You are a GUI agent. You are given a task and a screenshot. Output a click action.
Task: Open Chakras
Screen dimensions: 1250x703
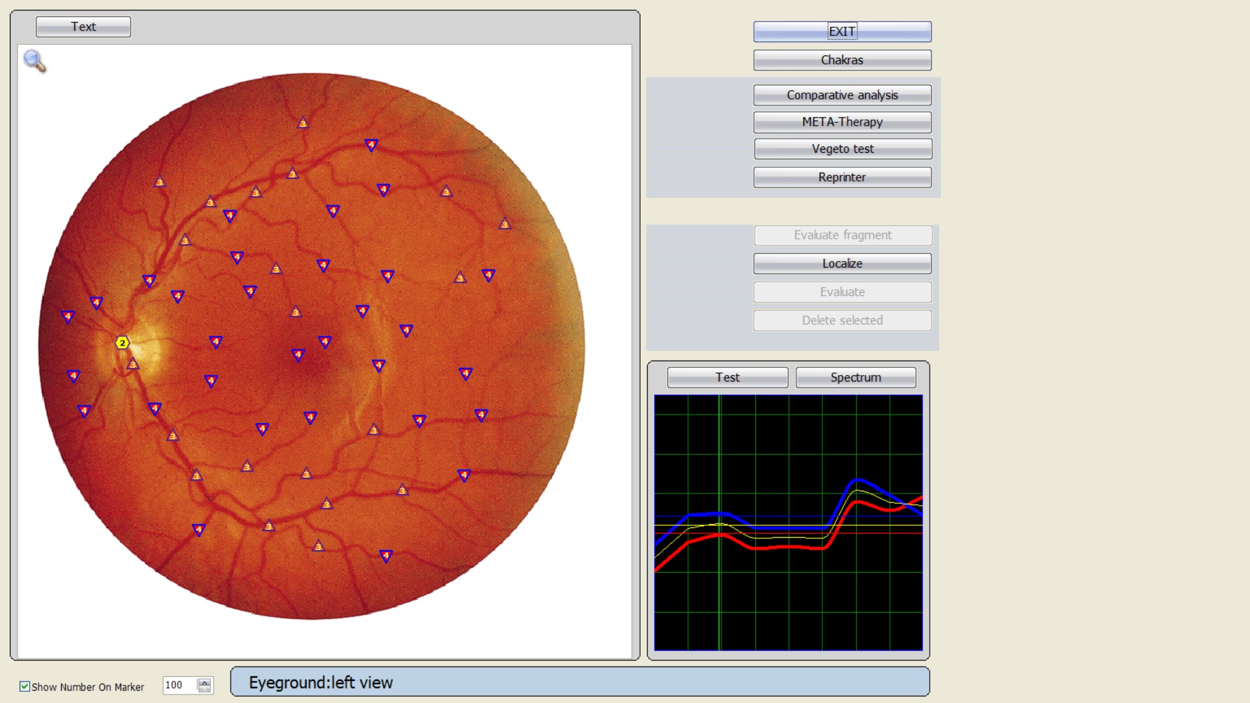click(x=842, y=60)
